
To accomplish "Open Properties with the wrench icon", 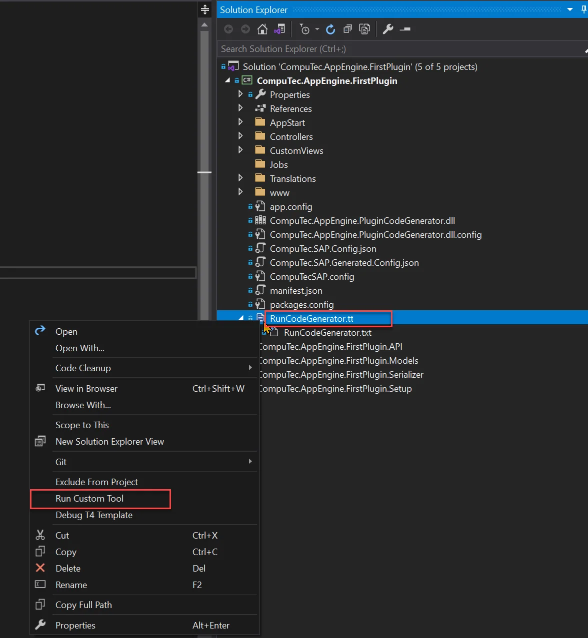I will (x=387, y=29).
